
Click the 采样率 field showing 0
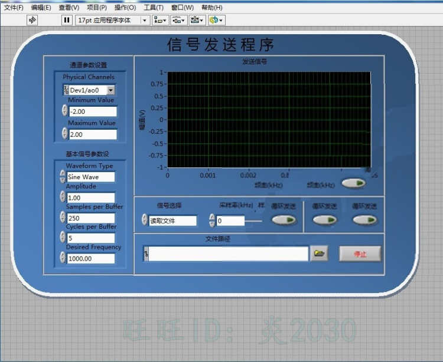230,221
